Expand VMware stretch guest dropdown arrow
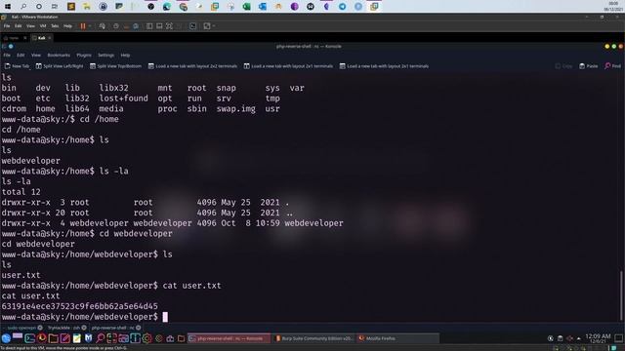625x351 pixels. [x=214, y=26]
